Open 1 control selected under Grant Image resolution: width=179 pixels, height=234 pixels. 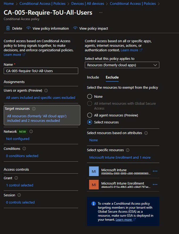click(x=20, y=185)
